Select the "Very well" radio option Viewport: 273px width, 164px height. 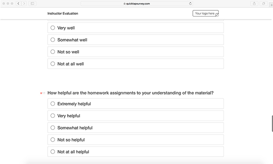136,28
